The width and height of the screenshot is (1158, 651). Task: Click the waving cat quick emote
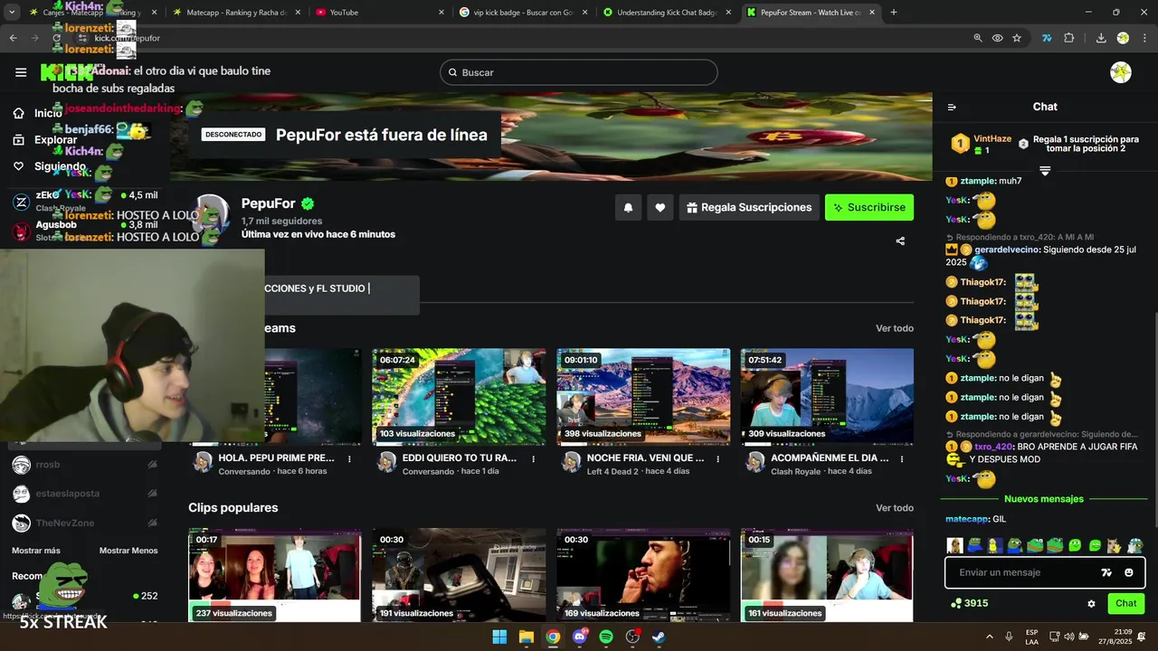coord(1115,545)
